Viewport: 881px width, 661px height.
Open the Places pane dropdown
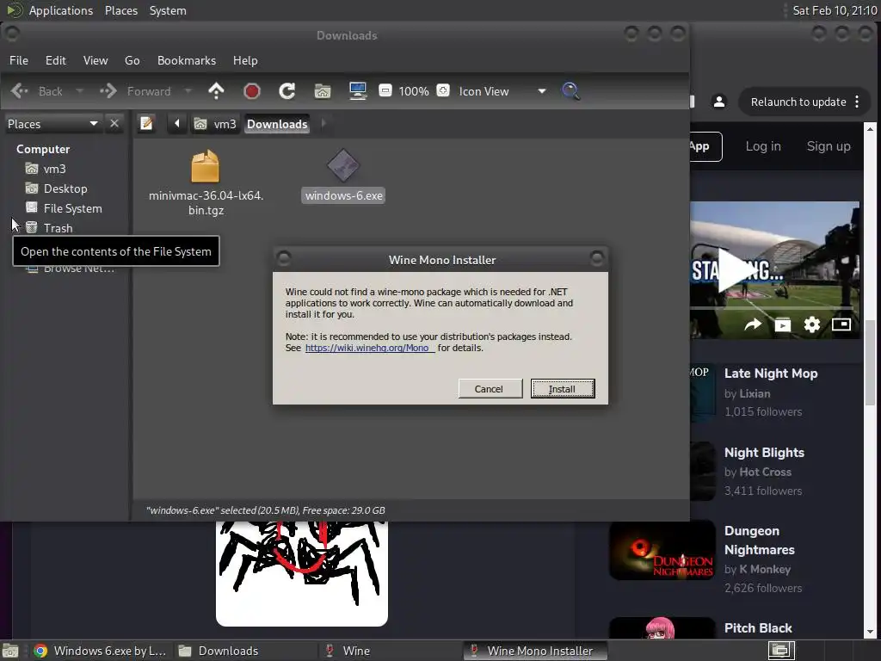coord(52,124)
